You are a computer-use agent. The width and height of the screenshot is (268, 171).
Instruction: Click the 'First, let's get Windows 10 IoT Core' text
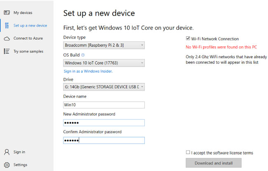click(x=129, y=28)
